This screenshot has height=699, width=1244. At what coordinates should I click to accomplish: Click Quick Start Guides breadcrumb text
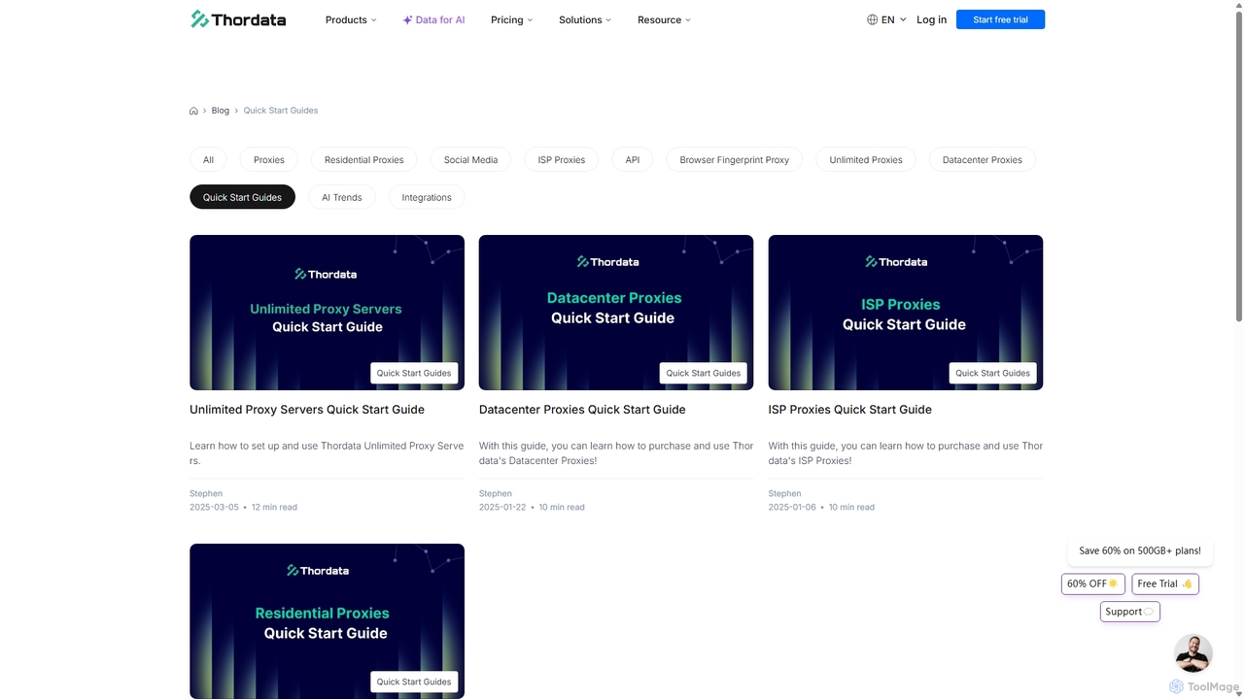click(x=281, y=111)
